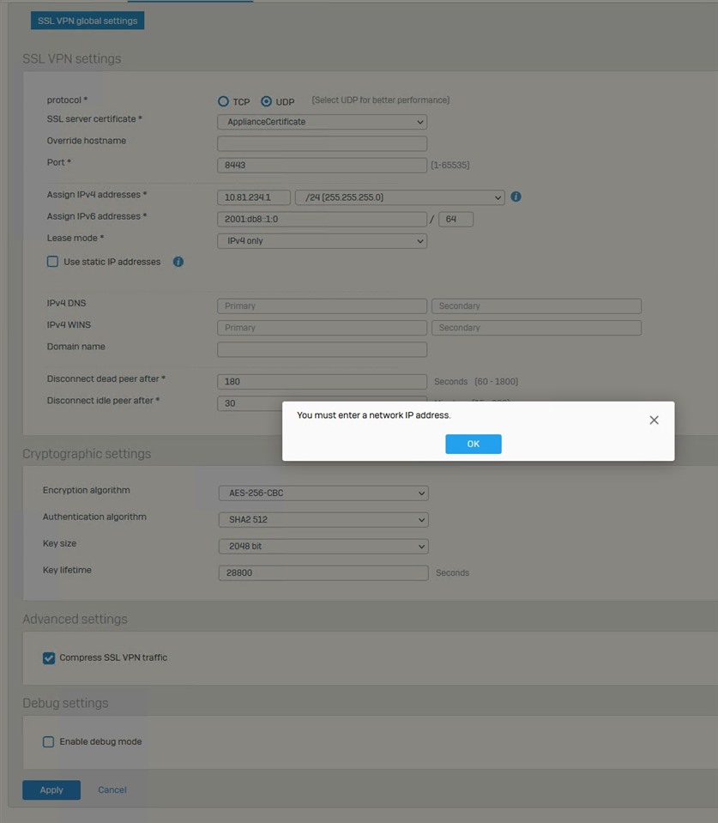Select the TCP protocol radio button
Screen dimensions: 718x823
pos(223,101)
